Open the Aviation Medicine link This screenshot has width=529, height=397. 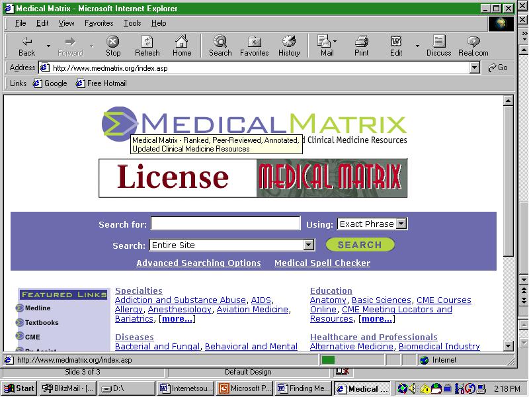[253, 310]
